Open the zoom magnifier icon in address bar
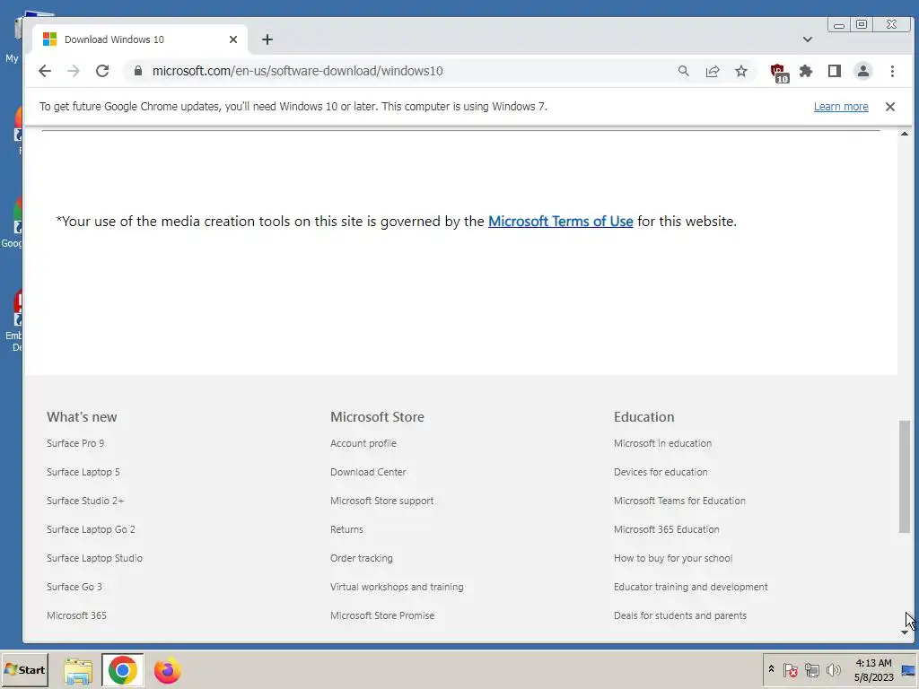This screenshot has width=919, height=689. tap(683, 71)
